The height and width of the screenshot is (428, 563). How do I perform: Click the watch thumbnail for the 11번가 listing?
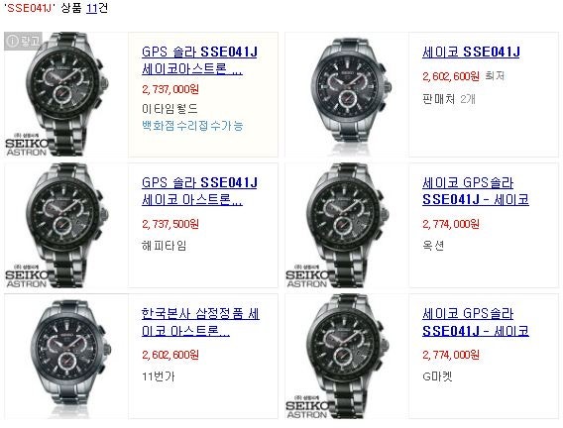65,357
